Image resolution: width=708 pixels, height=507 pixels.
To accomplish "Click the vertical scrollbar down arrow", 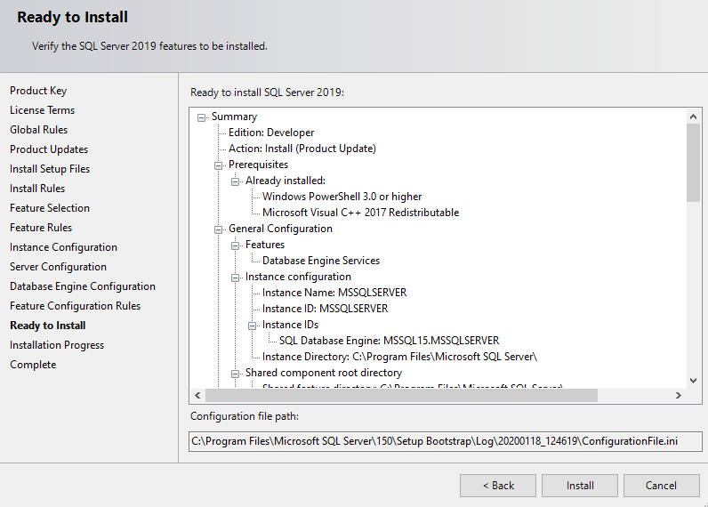I will pos(694,381).
